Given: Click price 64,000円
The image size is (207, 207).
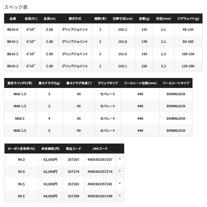Looking at the screenshot, I should coord(50,196).
